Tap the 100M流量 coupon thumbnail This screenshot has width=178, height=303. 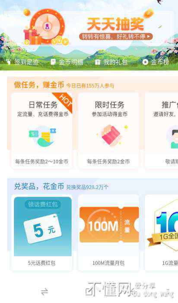pos(109,225)
